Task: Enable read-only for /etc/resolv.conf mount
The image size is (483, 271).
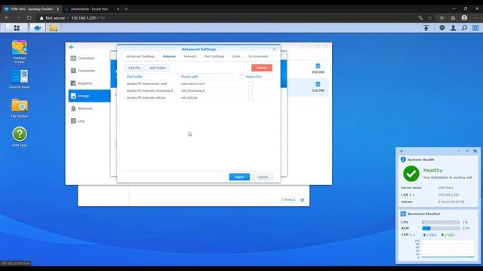Action: (251, 84)
